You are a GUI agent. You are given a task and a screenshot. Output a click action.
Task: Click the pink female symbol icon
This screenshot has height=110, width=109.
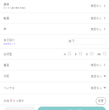click(11, 101)
